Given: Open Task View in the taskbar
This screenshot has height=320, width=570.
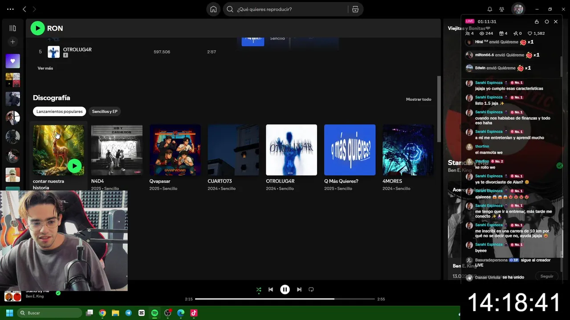Looking at the screenshot, I should click(90, 313).
